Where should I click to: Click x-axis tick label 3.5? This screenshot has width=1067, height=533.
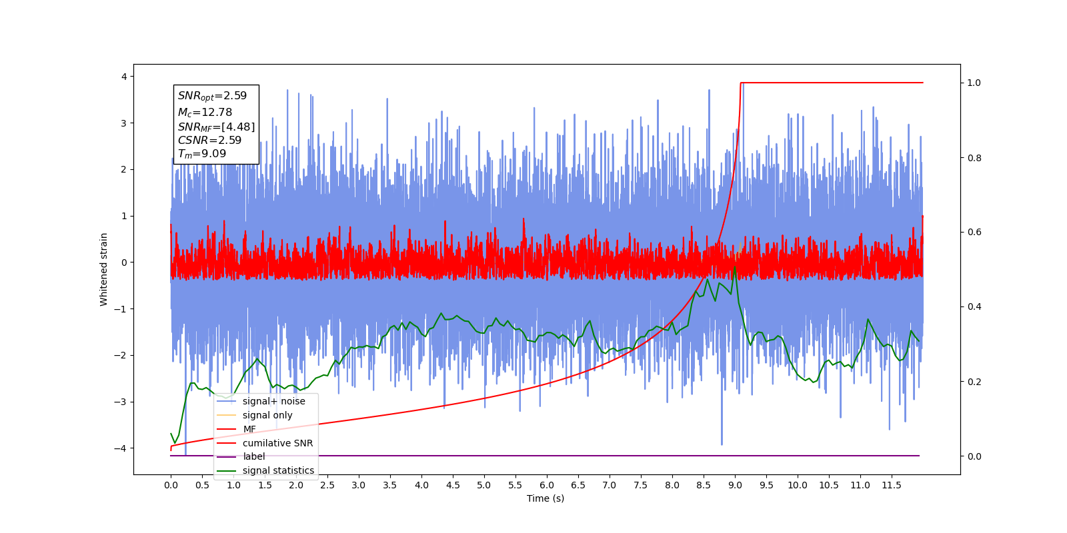tap(390, 485)
